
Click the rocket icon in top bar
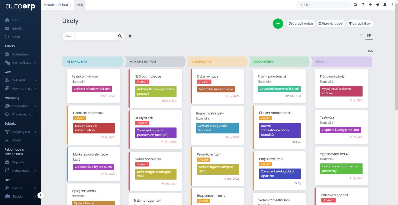tap(378, 5)
